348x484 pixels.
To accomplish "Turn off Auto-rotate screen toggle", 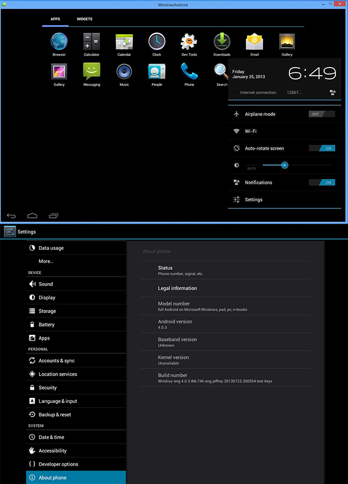I will tap(321, 148).
